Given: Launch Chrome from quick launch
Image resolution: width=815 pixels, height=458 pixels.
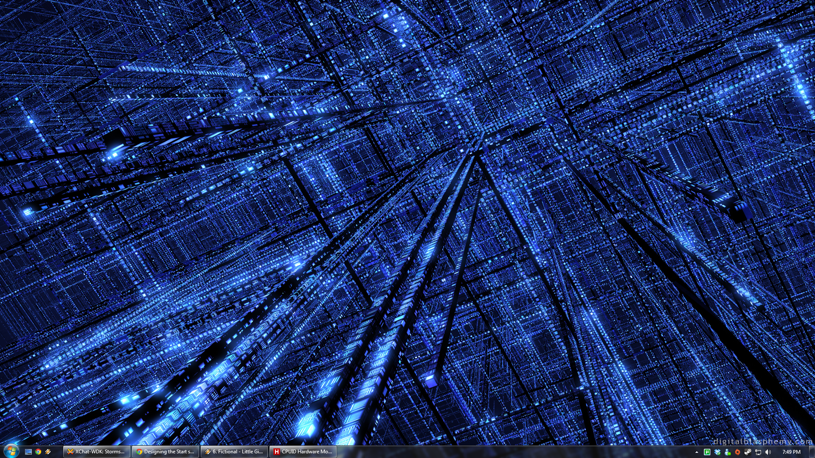Looking at the screenshot, I should click(38, 452).
